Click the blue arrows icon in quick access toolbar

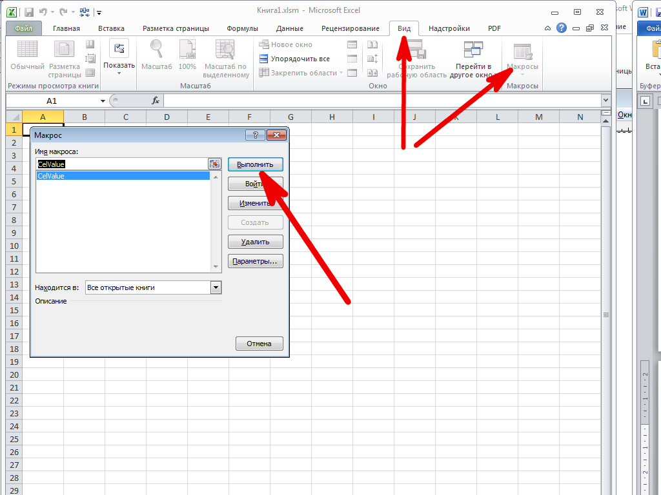[85, 12]
